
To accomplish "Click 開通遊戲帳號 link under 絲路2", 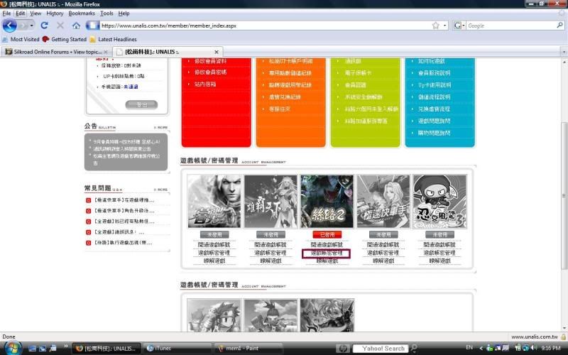I will point(327,245).
